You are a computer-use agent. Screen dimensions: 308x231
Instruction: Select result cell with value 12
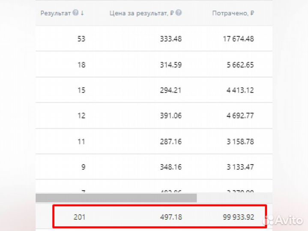coord(81,115)
